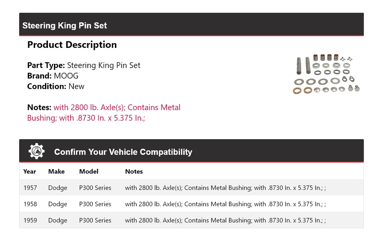Click Dodge in the 1957 row
The image size is (383, 241).
coord(57,188)
